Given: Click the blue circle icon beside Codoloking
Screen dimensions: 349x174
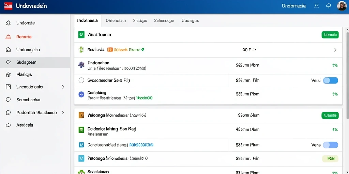Looking at the screenshot, I should pyautogui.click(x=81, y=94).
